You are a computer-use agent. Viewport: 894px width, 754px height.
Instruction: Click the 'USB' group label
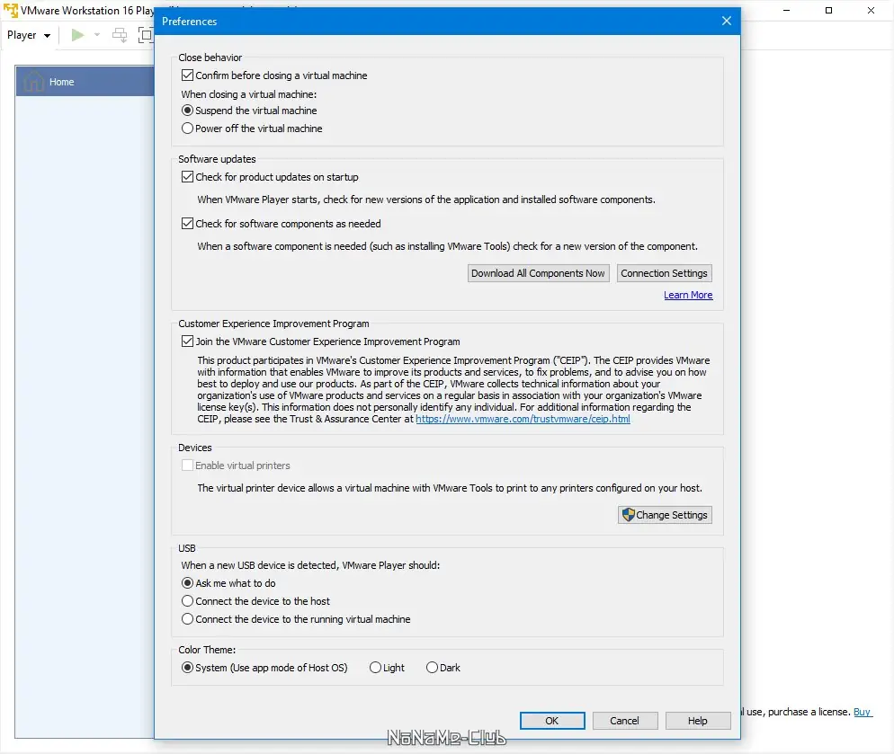tap(187, 547)
